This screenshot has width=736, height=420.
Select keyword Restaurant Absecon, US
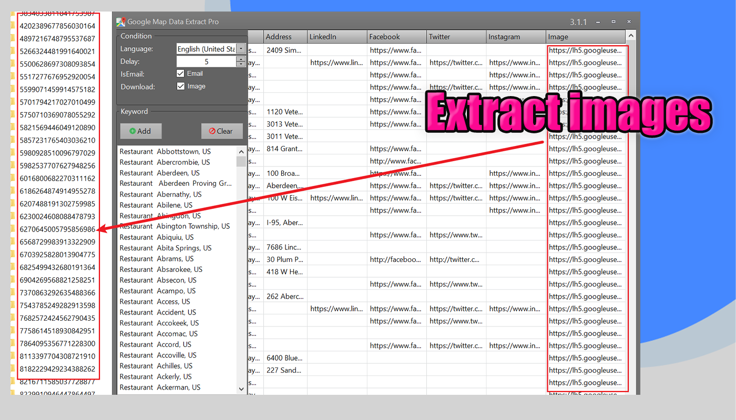click(158, 280)
